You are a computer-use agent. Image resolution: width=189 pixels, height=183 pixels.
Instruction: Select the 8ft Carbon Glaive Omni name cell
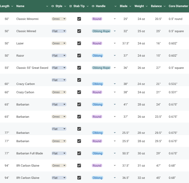(28, 166)
